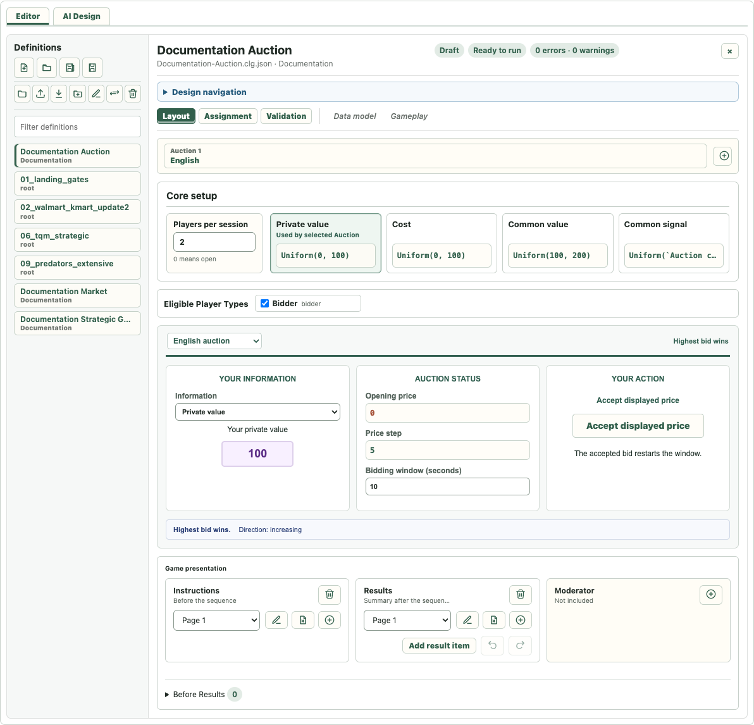
Task: Select Documentation Auction in definitions list
Action: point(77,156)
